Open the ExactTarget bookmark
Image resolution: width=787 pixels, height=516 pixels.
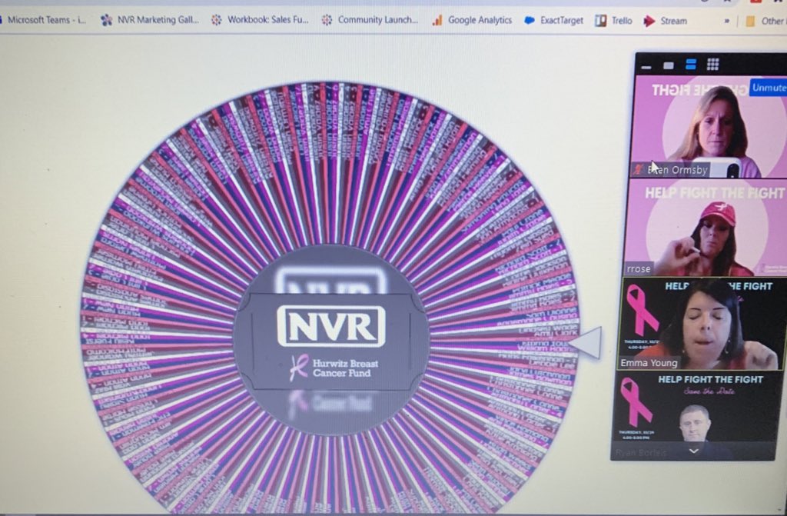(x=553, y=21)
